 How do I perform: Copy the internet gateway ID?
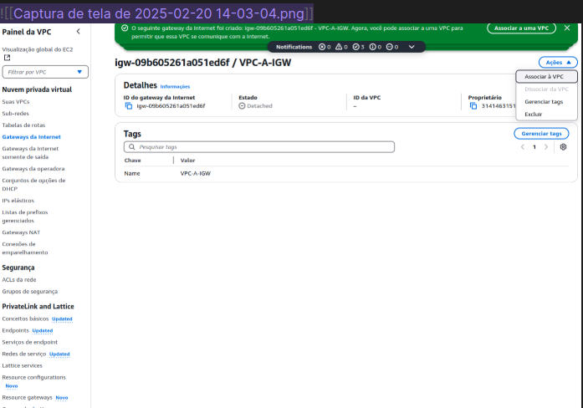tap(129, 106)
